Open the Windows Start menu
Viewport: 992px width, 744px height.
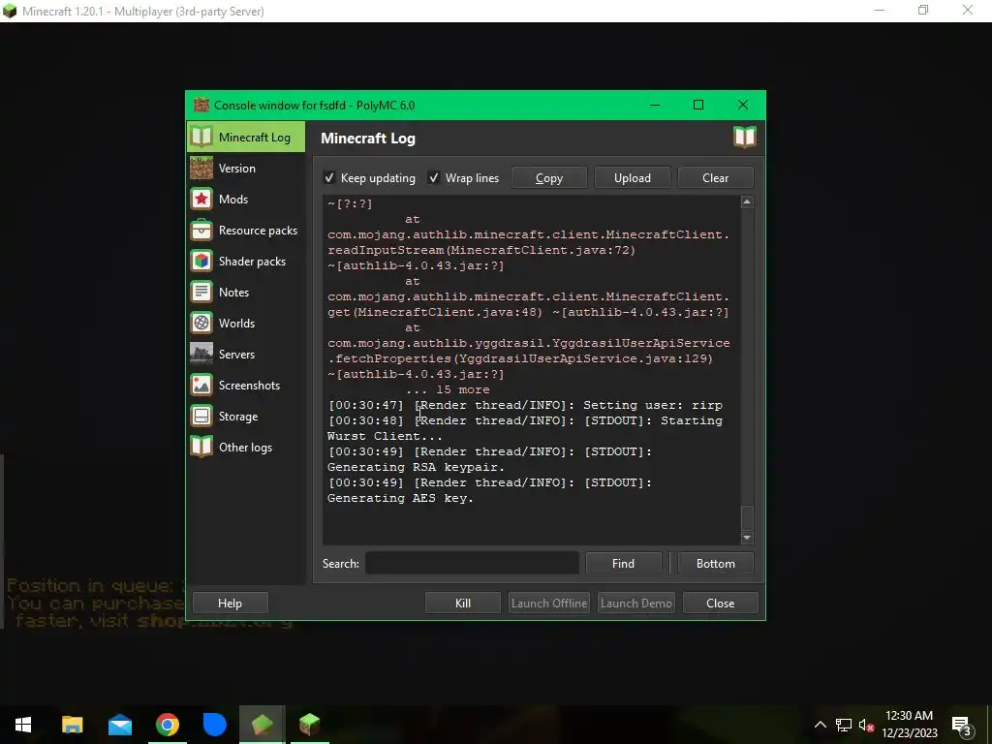coord(23,725)
